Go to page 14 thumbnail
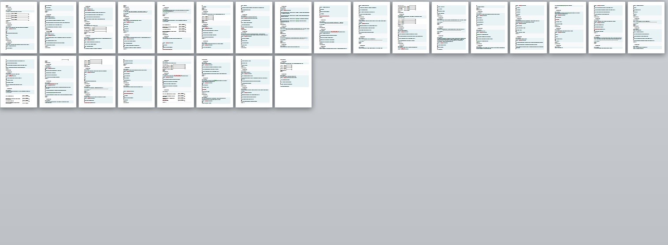 (528, 27)
